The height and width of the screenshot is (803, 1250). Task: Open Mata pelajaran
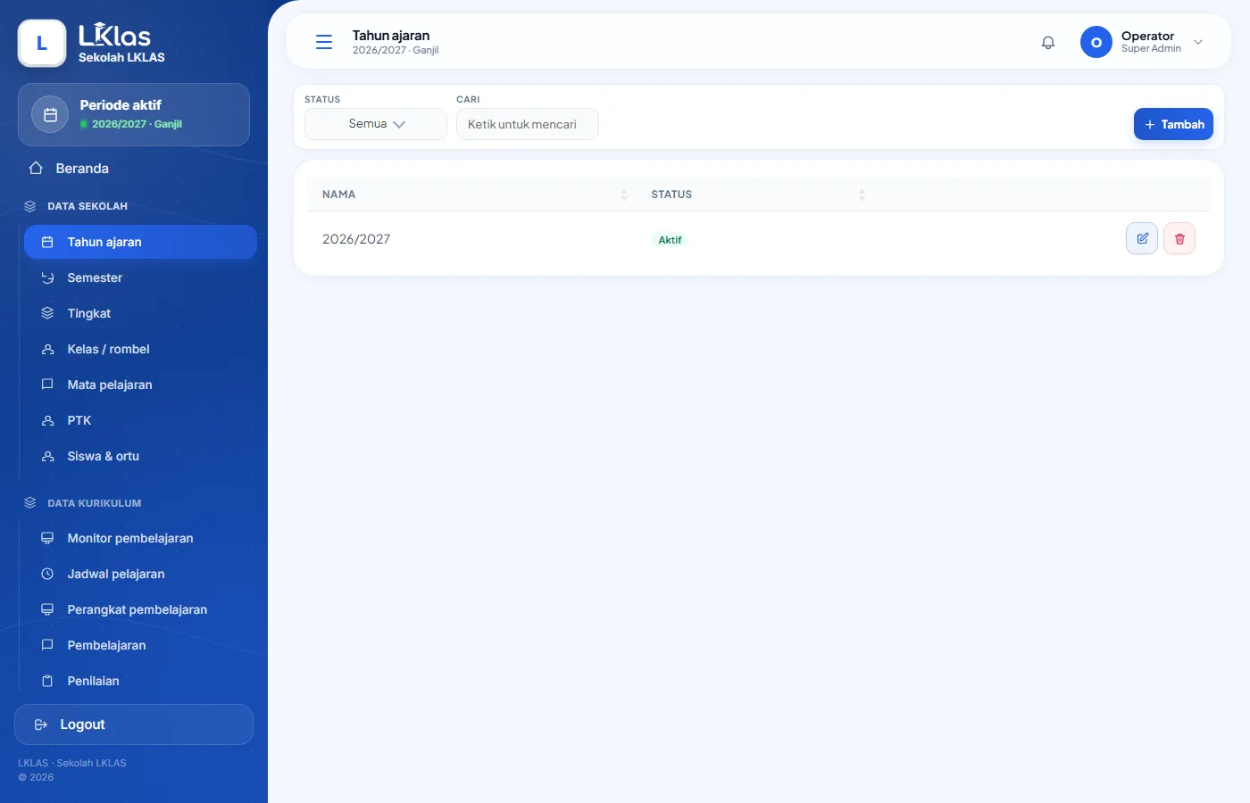140,385
